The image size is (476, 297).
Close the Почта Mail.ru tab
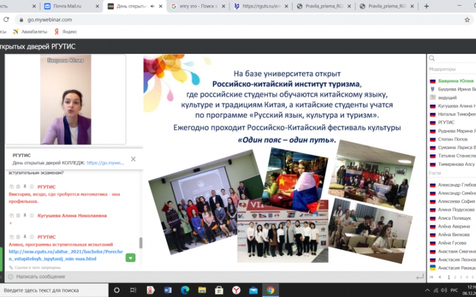[97, 6]
